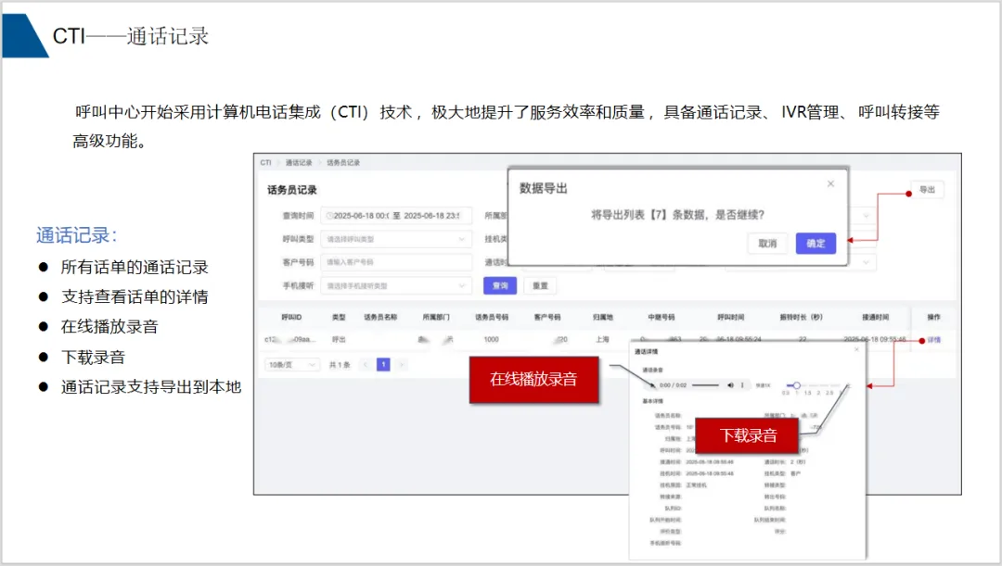Click the 呼叫时间 column header

(730, 317)
